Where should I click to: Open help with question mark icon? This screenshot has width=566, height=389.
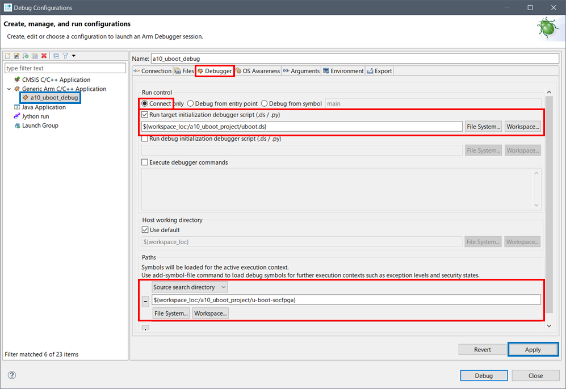click(x=12, y=375)
